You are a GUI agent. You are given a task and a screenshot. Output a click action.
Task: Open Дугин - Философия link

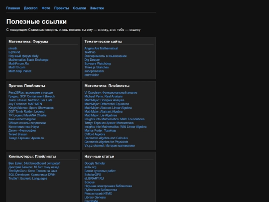(x=22, y=130)
